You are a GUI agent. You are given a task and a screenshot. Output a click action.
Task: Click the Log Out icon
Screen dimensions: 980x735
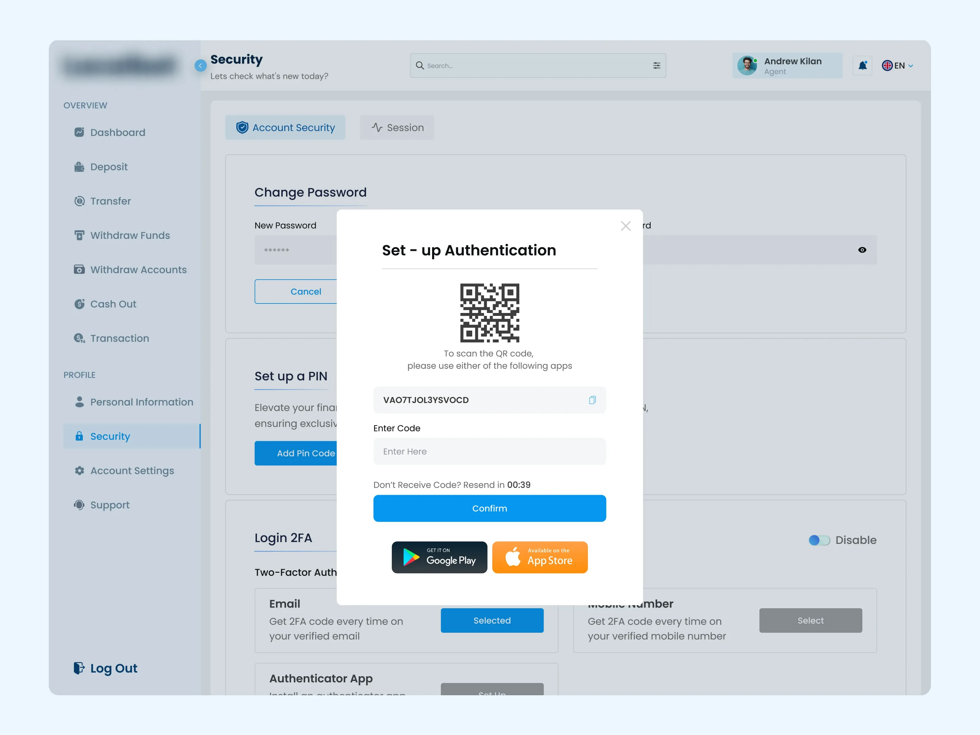79,668
